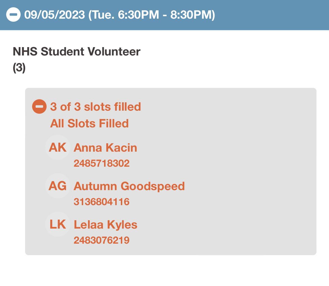The image size is (329, 286).
Task: Click the 'All Slots Filled' status text
Action: [89, 123]
